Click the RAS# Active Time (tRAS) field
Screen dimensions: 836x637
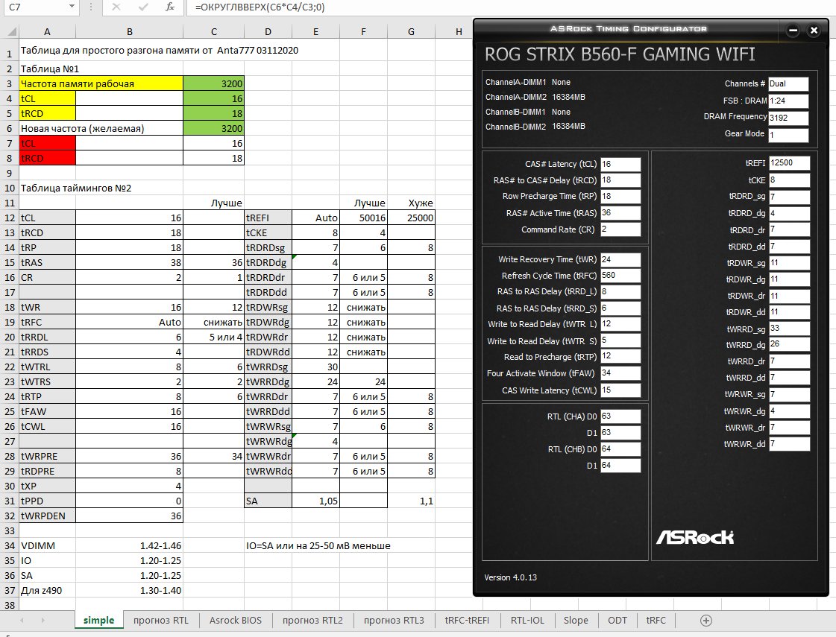pyautogui.click(x=620, y=213)
